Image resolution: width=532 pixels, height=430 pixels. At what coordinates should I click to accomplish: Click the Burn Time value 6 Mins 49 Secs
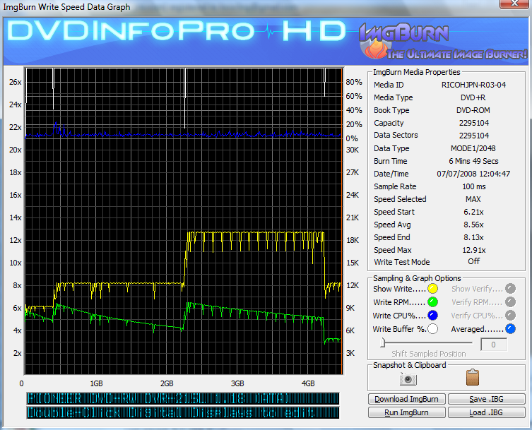click(x=473, y=161)
